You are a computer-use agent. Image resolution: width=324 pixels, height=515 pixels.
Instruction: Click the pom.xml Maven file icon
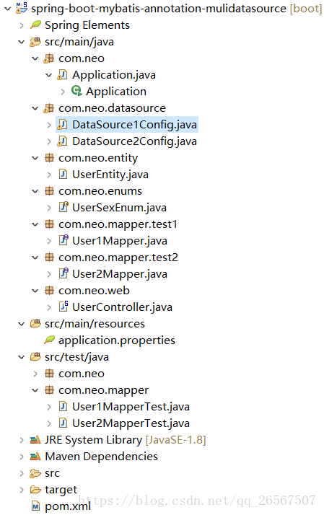coord(35,506)
